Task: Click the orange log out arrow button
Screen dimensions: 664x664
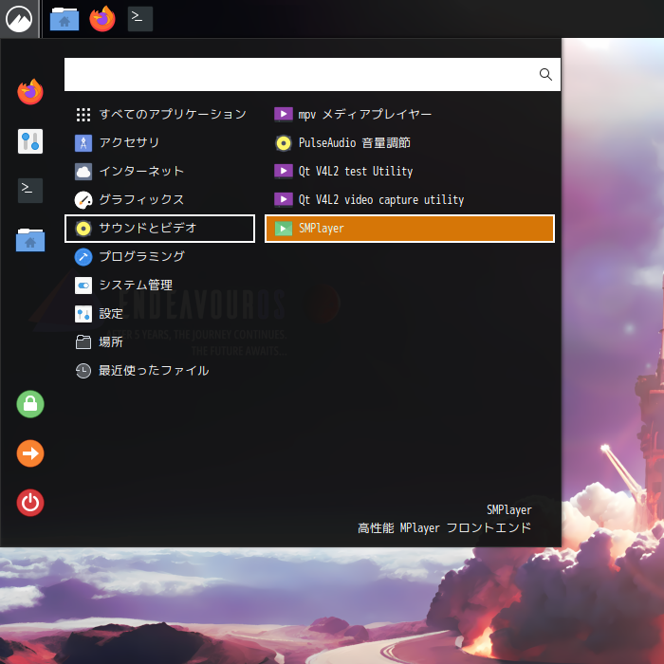Action: 30,453
